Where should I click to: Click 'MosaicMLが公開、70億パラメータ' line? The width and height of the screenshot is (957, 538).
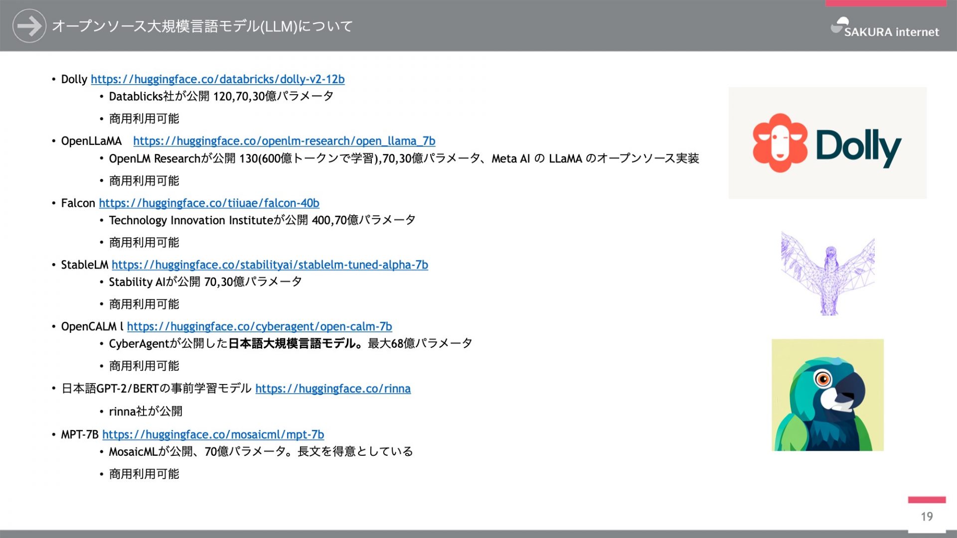tap(261, 452)
